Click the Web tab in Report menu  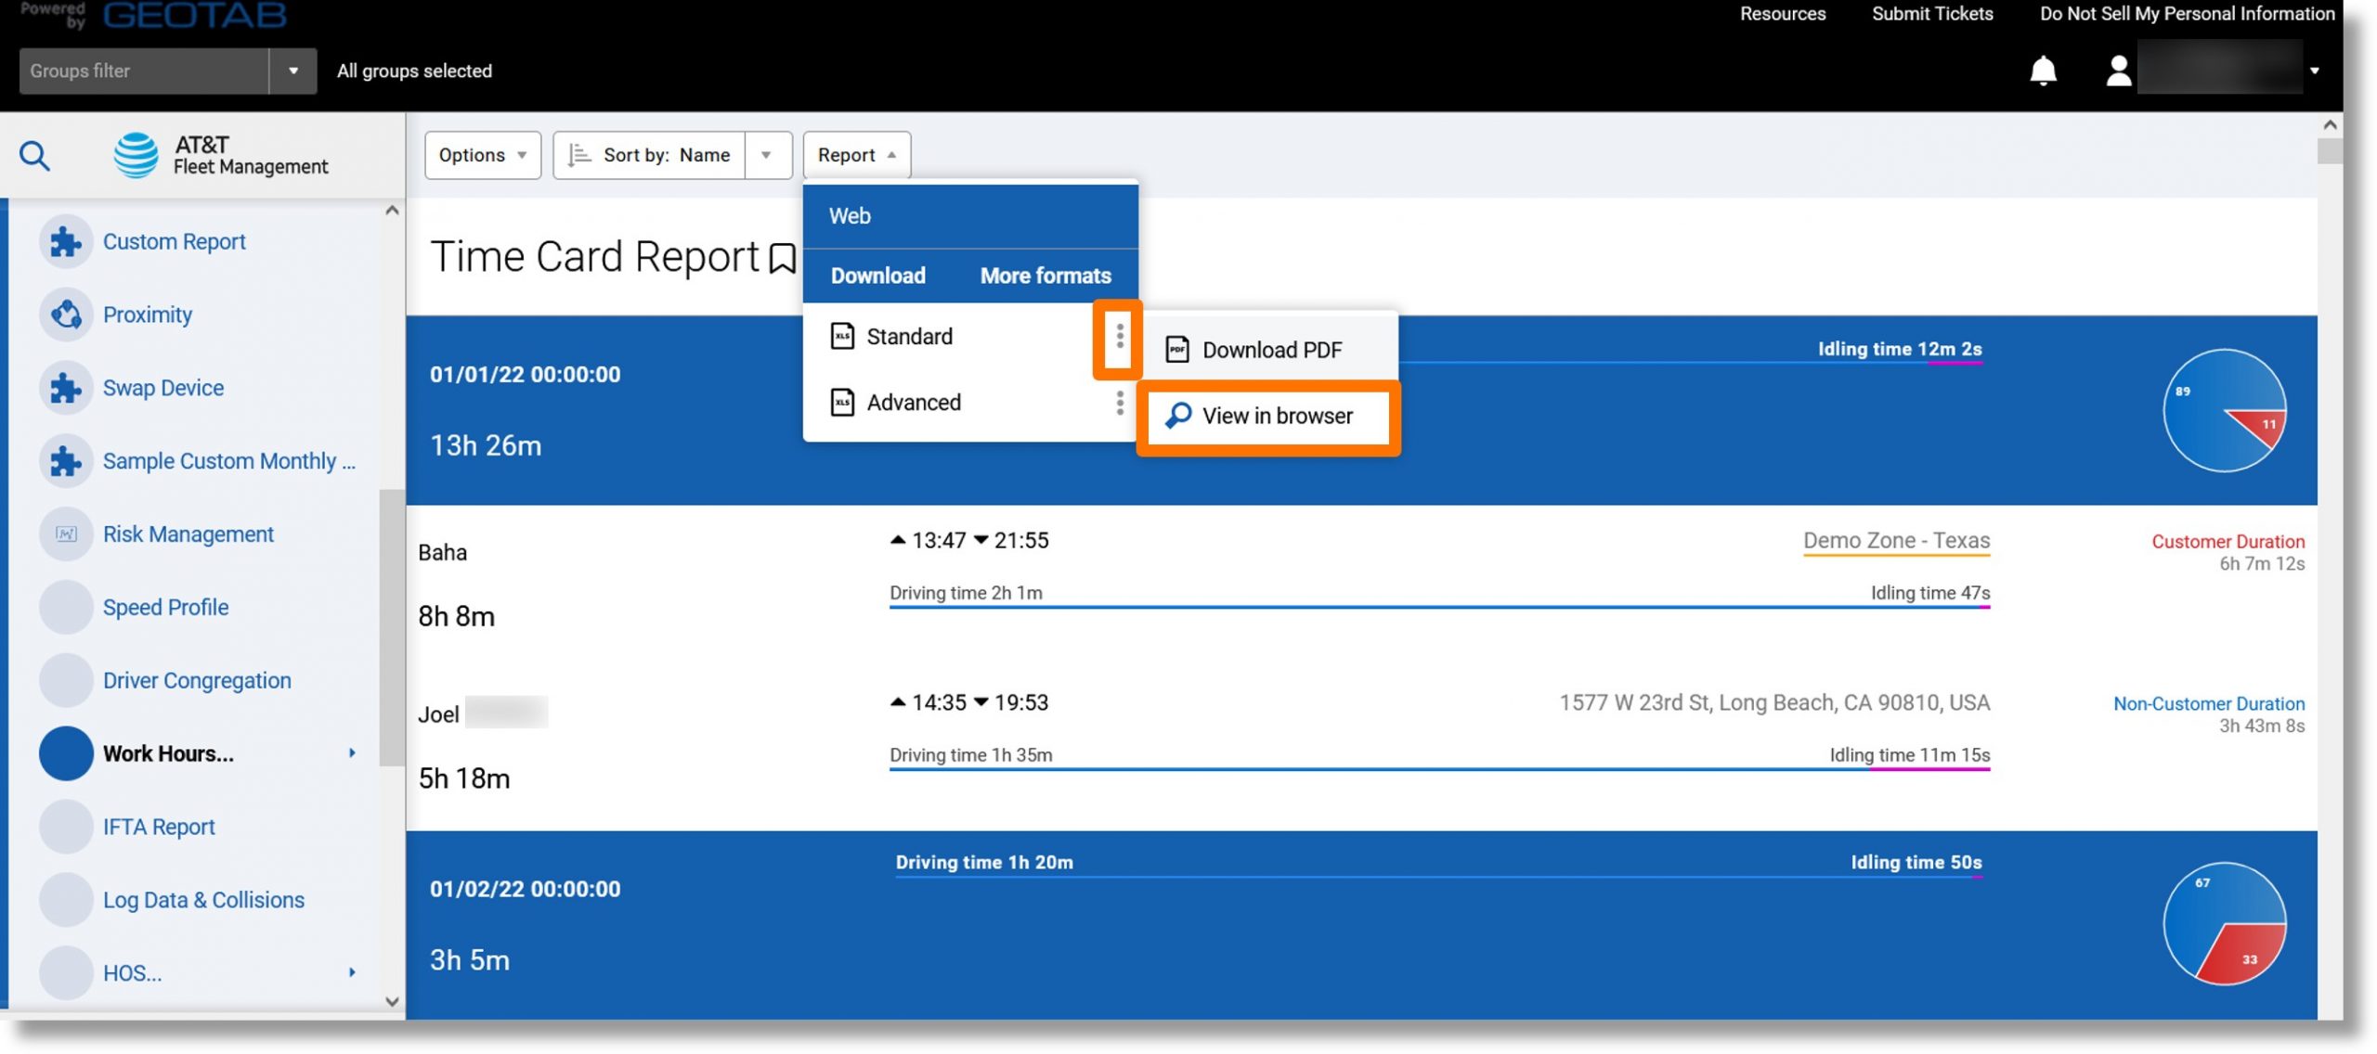click(849, 215)
